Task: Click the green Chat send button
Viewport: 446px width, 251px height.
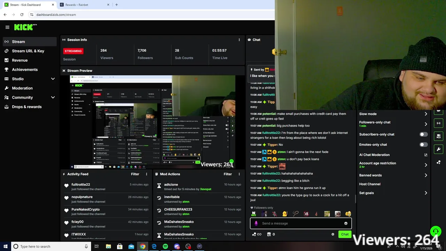Action: pyautogui.click(x=345, y=234)
